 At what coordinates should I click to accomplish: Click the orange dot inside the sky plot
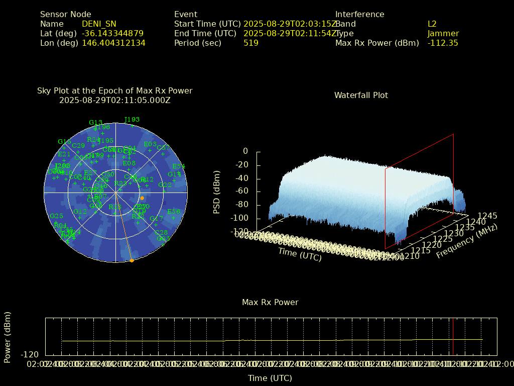[142, 198]
